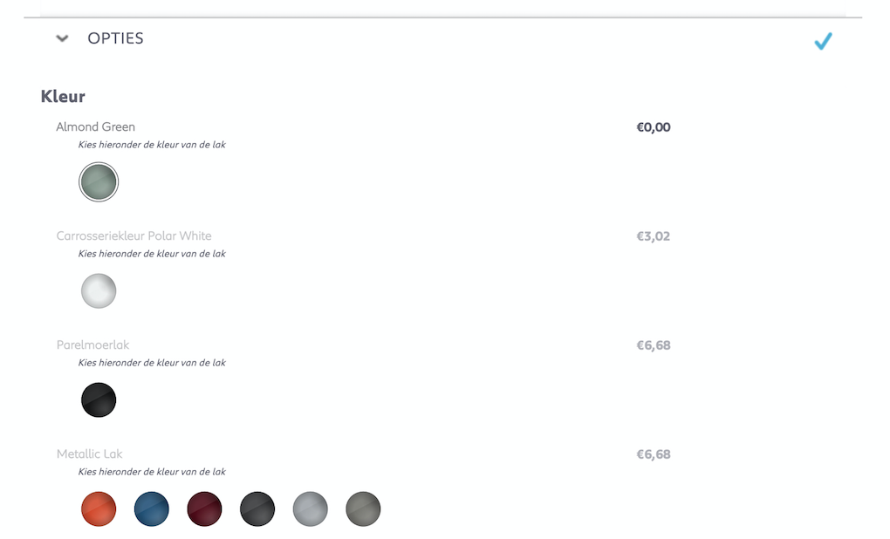The width and height of the screenshot is (890, 539).
Task: Pick the dark red metallic swatch
Action: pos(204,509)
